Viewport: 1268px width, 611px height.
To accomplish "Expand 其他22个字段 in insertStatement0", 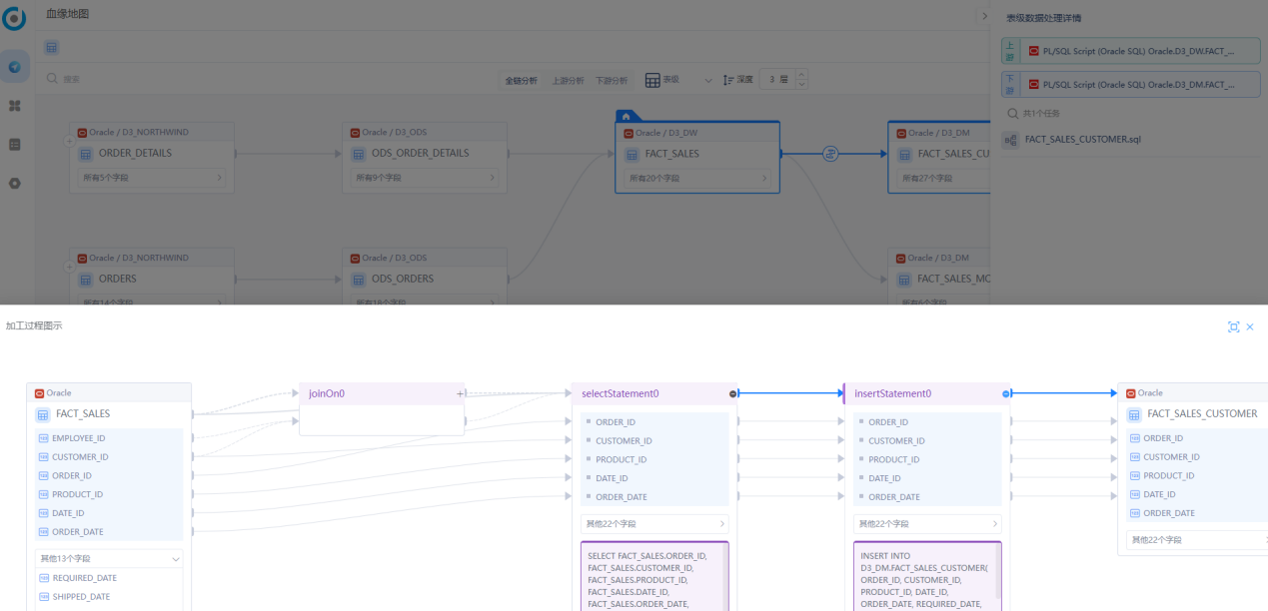I will [927, 523].
